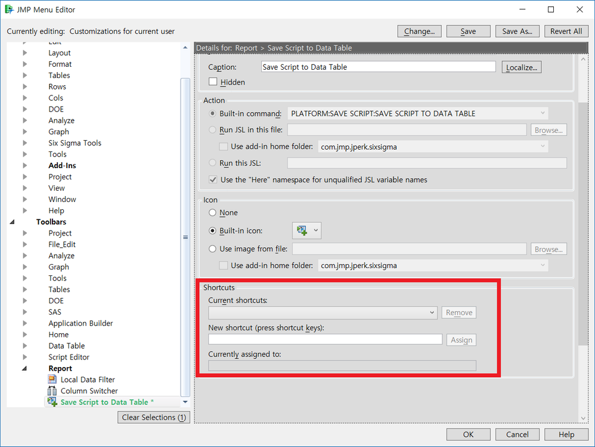Click the Revert All button
Viewport: 595px width, 447px height.
566,31
